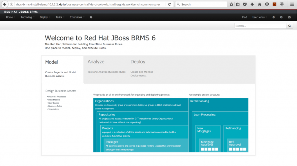Click the gray avatar extension icon
This screenshot has width=297, height=166.
click(282, 4)
